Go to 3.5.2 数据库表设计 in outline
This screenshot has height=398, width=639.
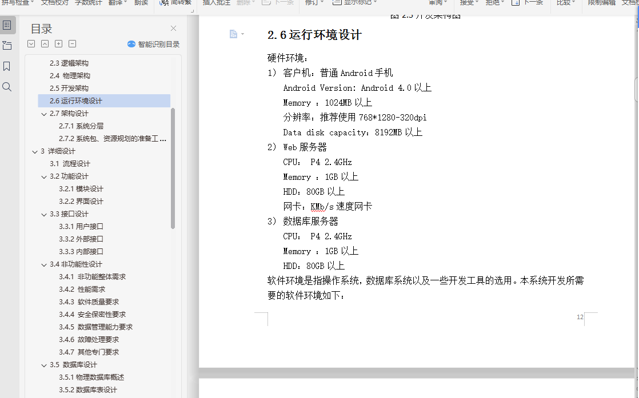[x=87, y=390]
